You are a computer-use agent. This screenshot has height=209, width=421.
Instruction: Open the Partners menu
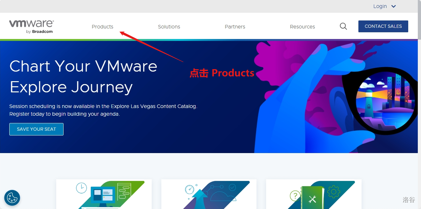click(x=235, y=27)
